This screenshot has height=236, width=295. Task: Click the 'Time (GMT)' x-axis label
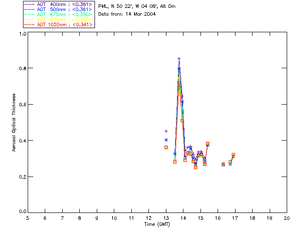[x=157, y=224]
